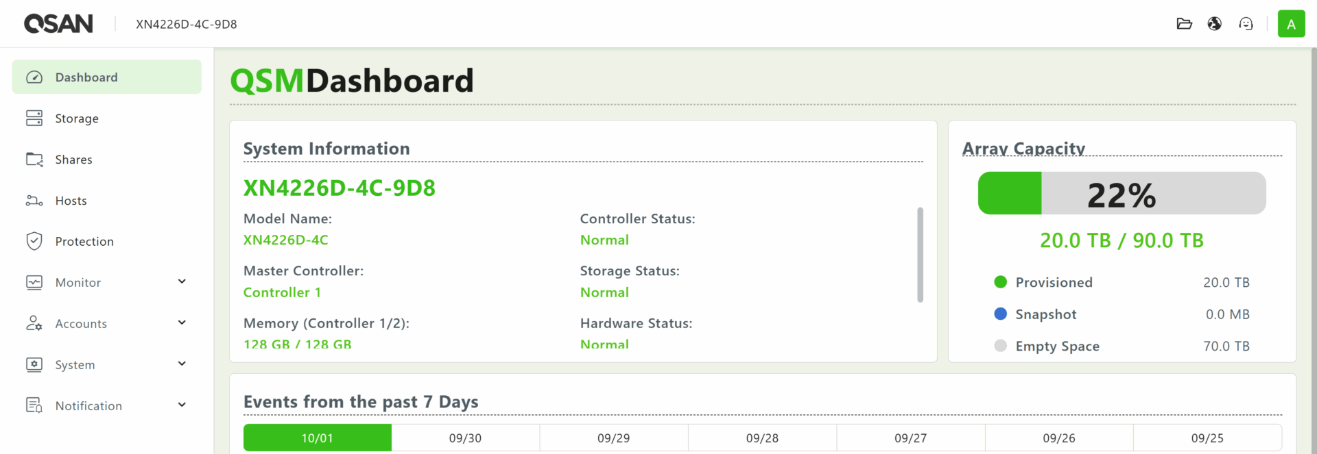Expand the Notification submenu arrow

click(x=182, y=405)
